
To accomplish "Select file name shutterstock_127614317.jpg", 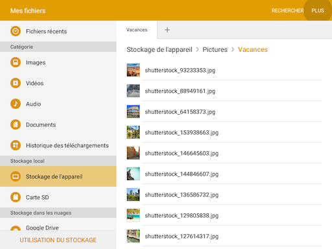I will [x=182, y=237].
